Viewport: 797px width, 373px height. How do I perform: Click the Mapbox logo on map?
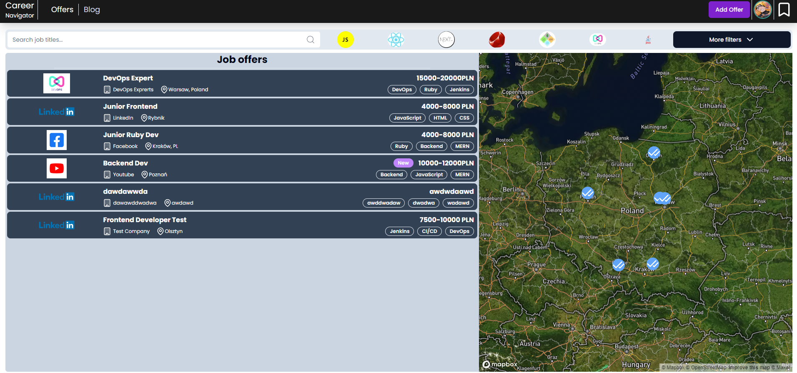coord(500,364)
